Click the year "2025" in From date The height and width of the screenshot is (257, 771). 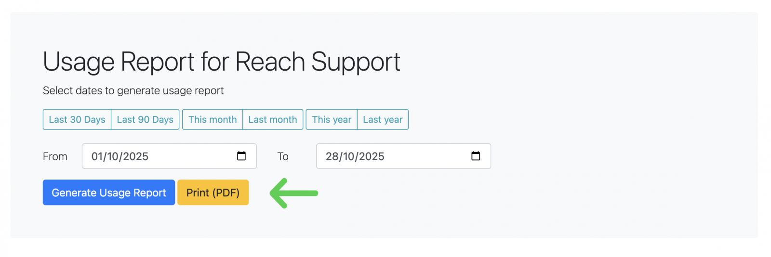(x=136, y=156)
